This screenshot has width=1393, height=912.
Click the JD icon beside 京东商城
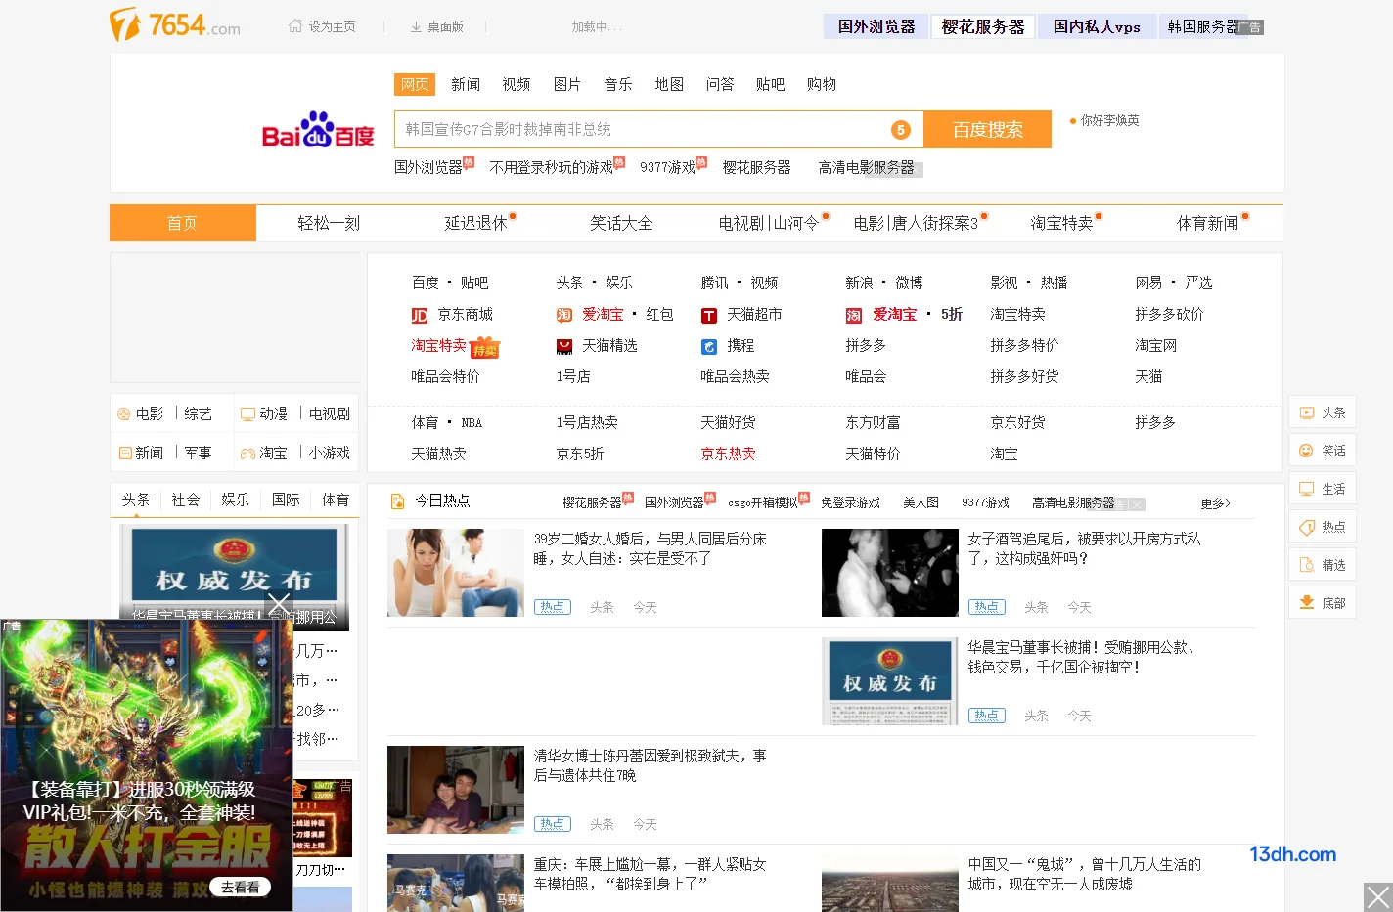420,315
